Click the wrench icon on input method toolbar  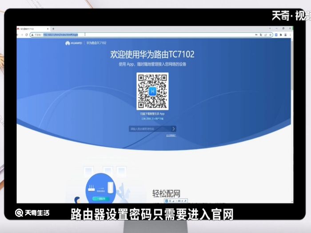click(x=185, y=201)
